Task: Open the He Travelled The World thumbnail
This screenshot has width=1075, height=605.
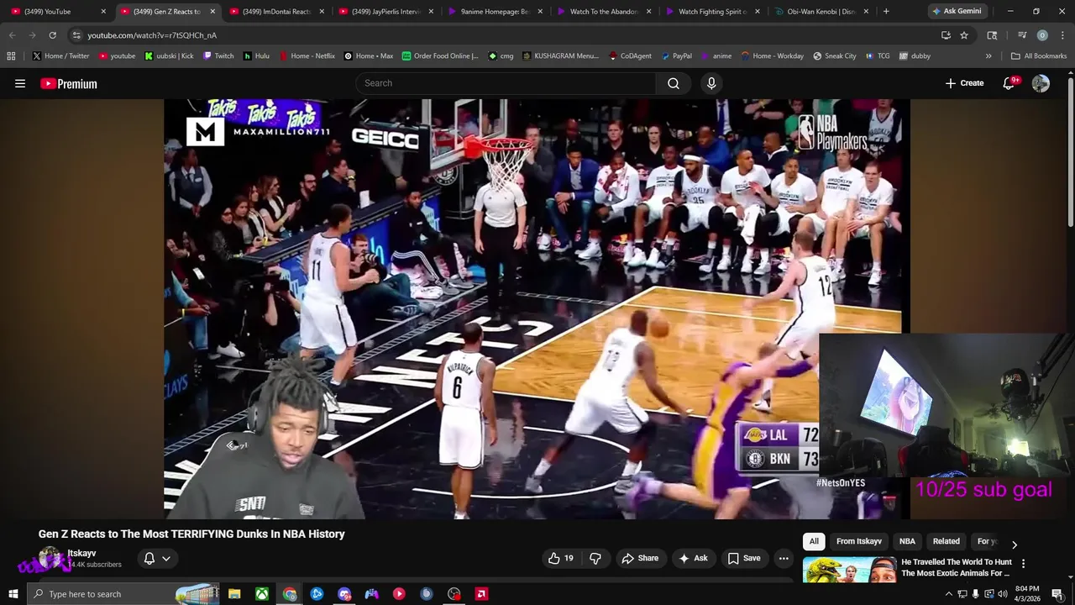Action: tap(849, 570)
